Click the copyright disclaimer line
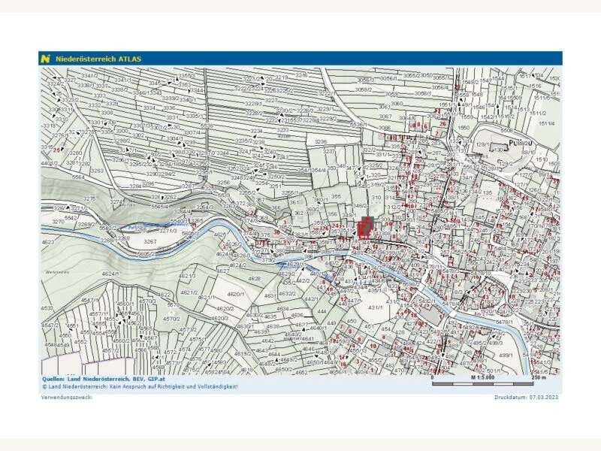Screen dimensions: 601x451 [x=139, y=386]
